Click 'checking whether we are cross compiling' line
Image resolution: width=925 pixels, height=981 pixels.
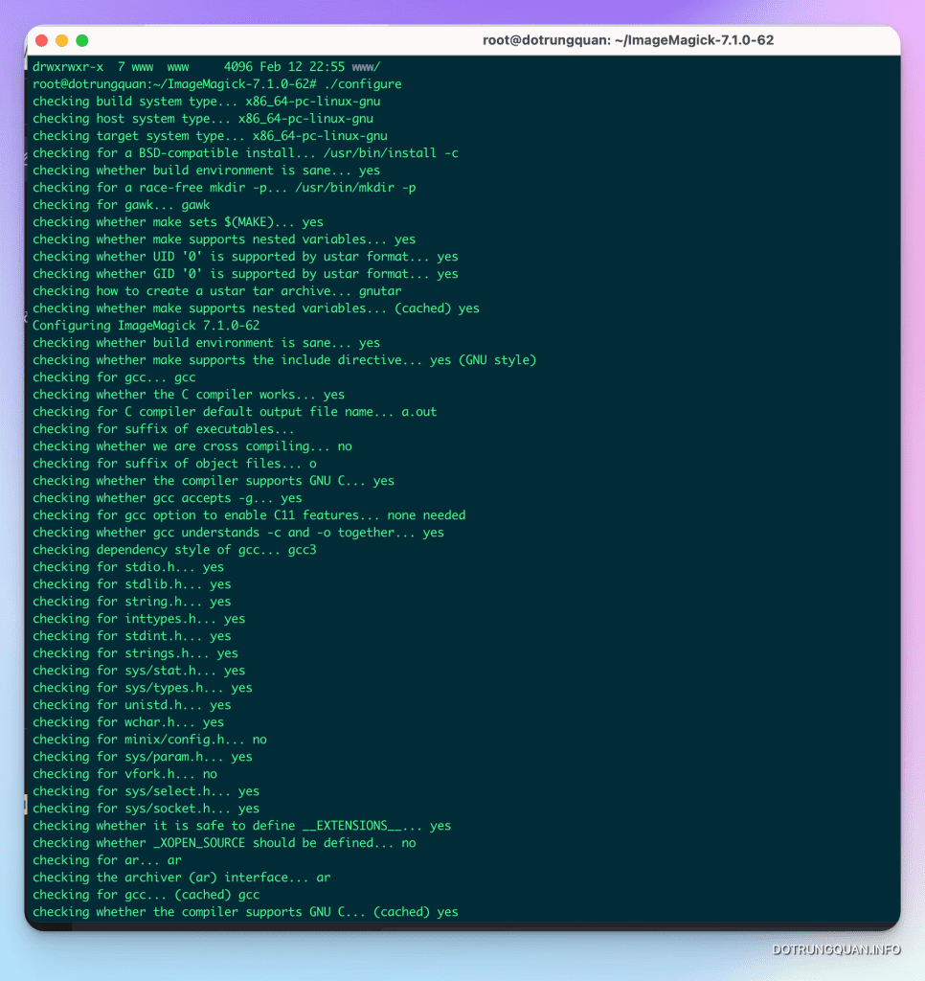coord(192,446)
